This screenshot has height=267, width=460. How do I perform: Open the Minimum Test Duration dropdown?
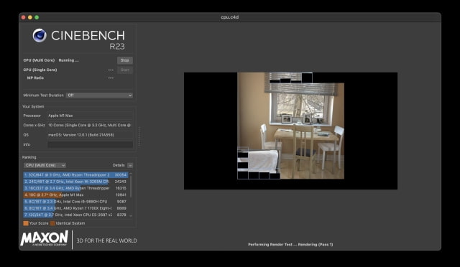pos(99,95)
